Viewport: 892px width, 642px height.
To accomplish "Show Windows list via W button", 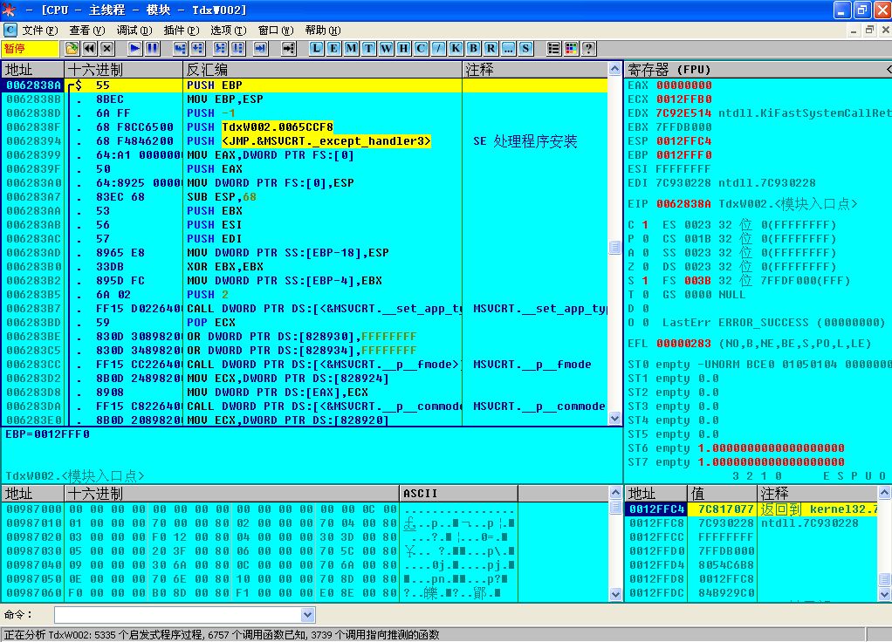I will (387, 48).
